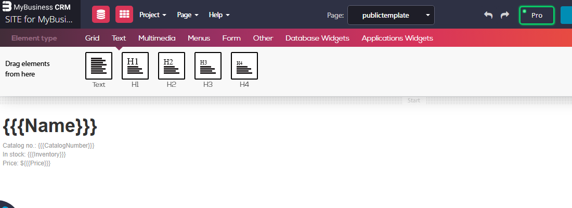Open the Page dropdown menu
572x208 pixels.
188,15
